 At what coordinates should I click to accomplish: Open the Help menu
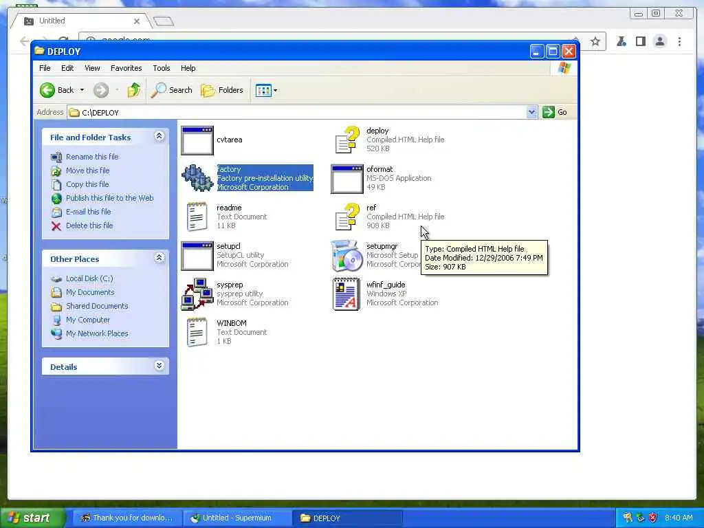click(x=188, y=68)
